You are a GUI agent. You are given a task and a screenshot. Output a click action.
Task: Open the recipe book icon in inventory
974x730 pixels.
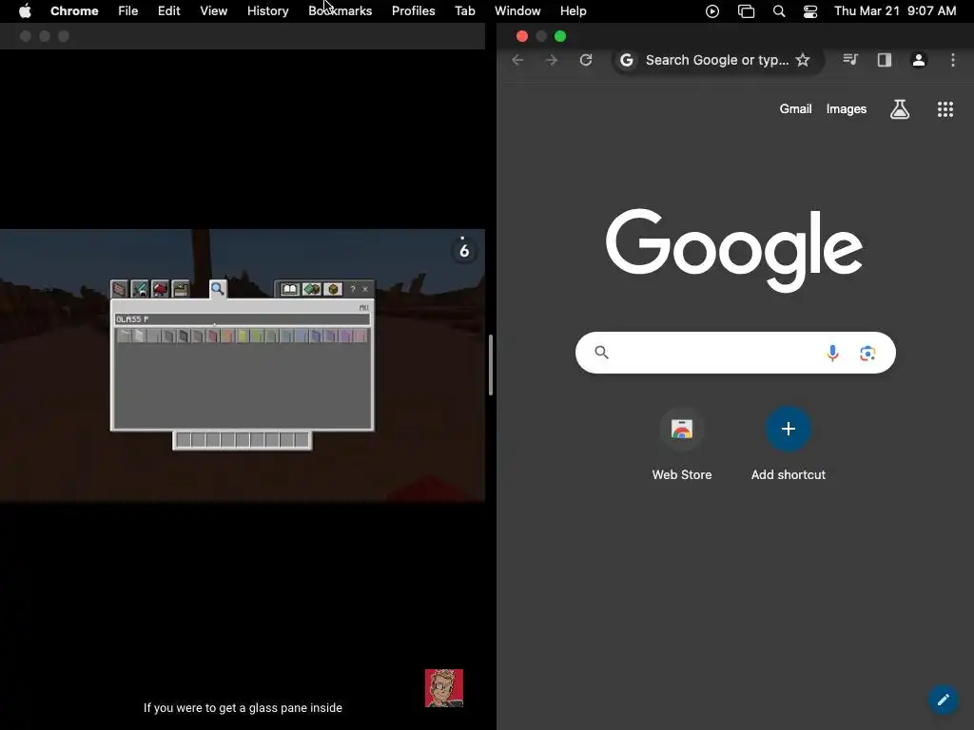click(x=290, y=289)
